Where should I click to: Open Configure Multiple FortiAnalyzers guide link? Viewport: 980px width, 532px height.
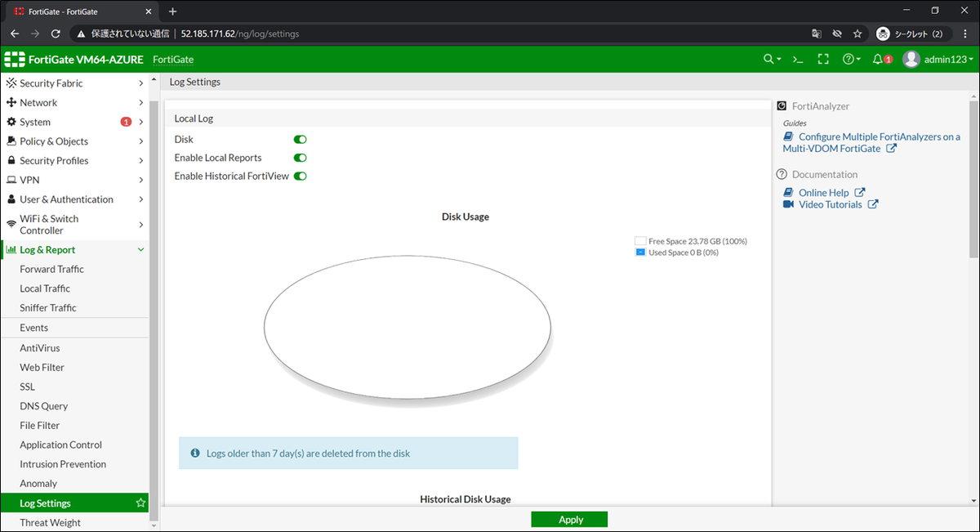click(x=871, y=142)
